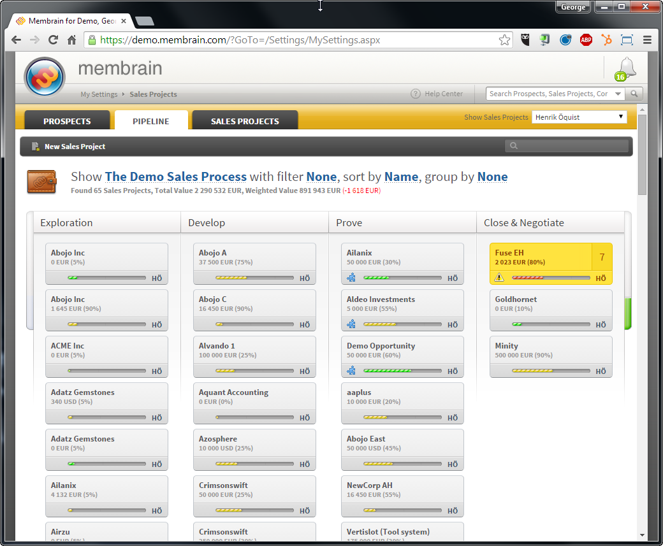Click the browser address bar URL
663x546 pixels.
(240, 40)
